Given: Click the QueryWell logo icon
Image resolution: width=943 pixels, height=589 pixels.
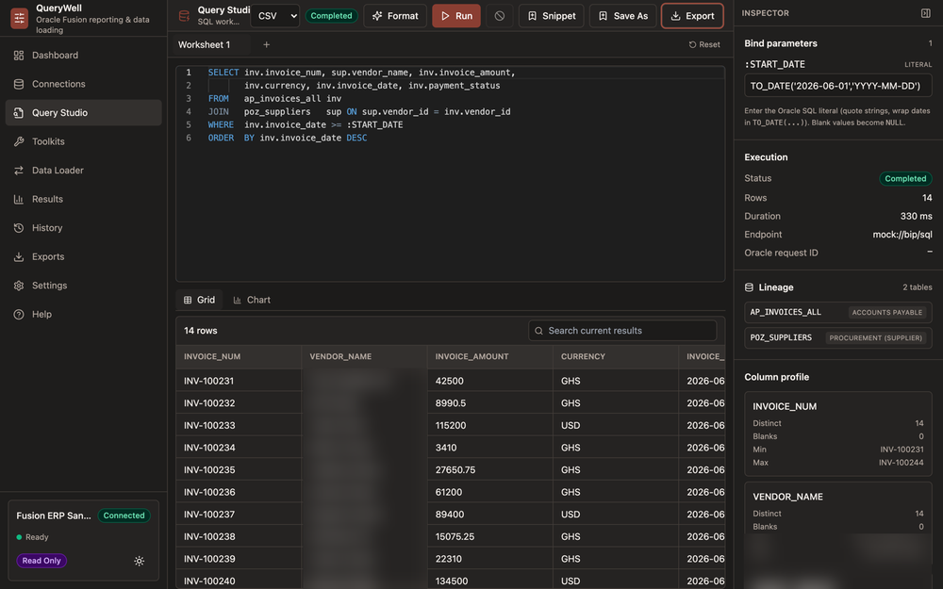Looking at the screenshot, I should coord(19,18).
